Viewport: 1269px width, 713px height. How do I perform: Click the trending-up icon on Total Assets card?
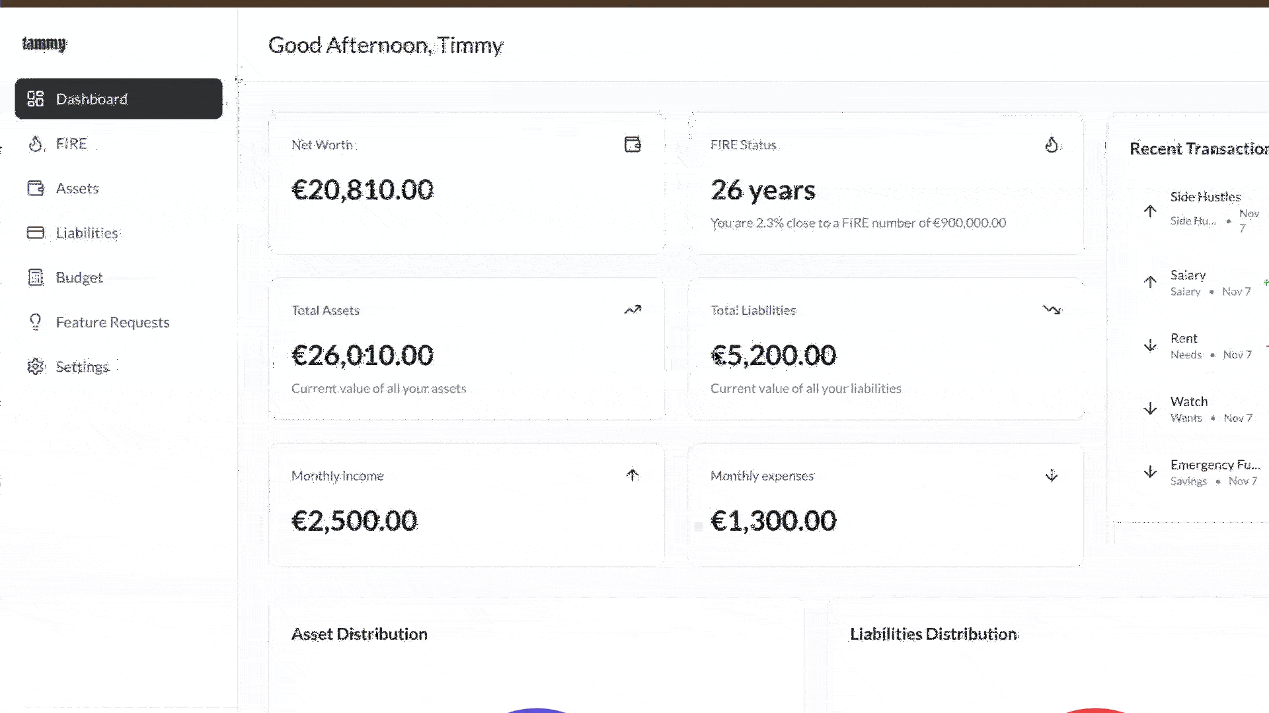coord(633,310)
